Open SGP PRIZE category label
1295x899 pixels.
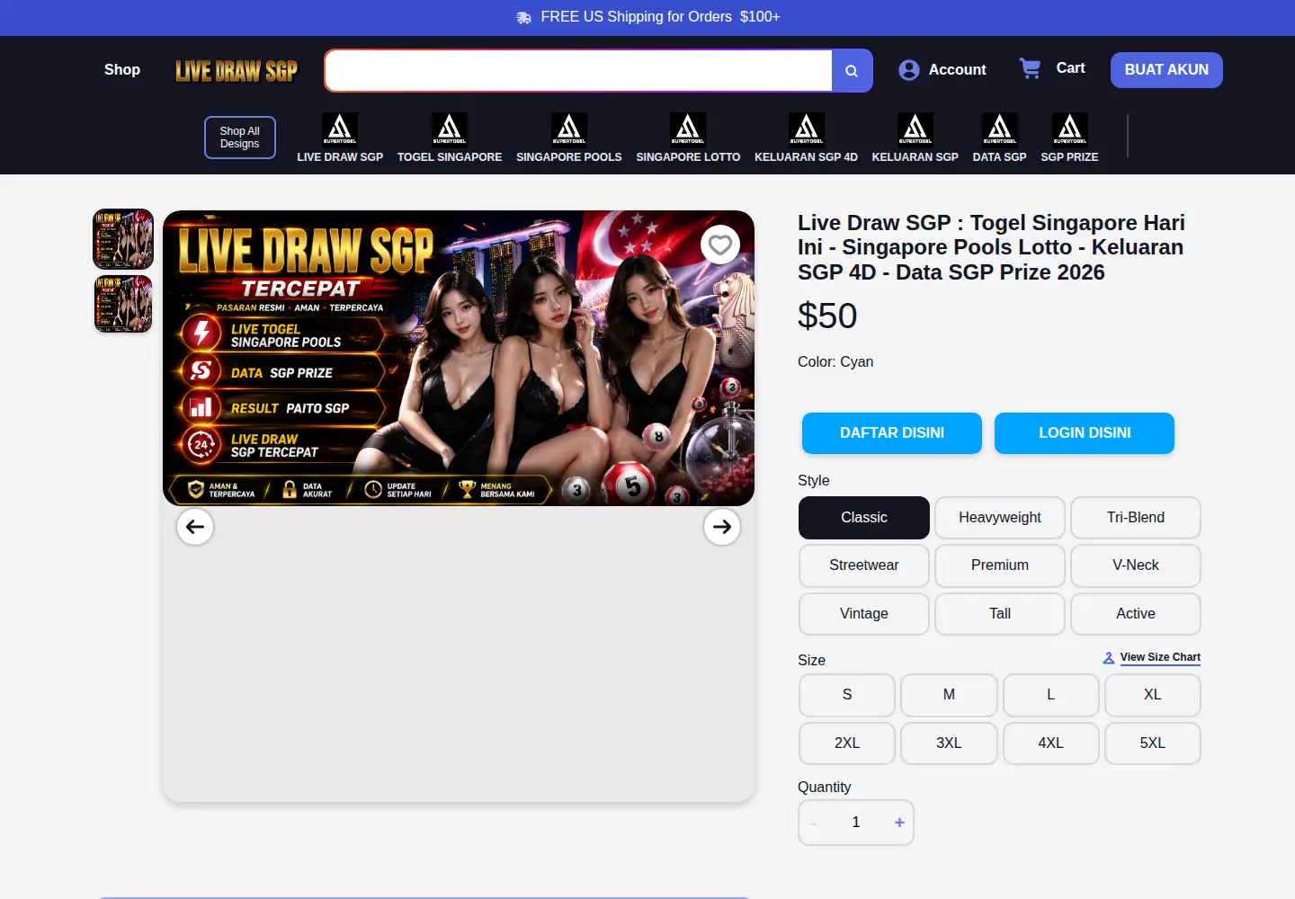point(1070,157)
